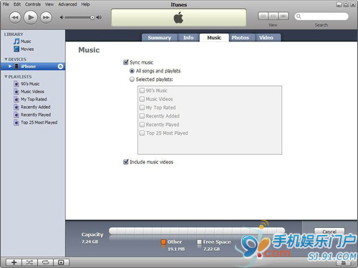Image resolution: width=358 pixels, height=268 pixels.
Task: Collapse the DEVICES section
Action: click(6, 59)
